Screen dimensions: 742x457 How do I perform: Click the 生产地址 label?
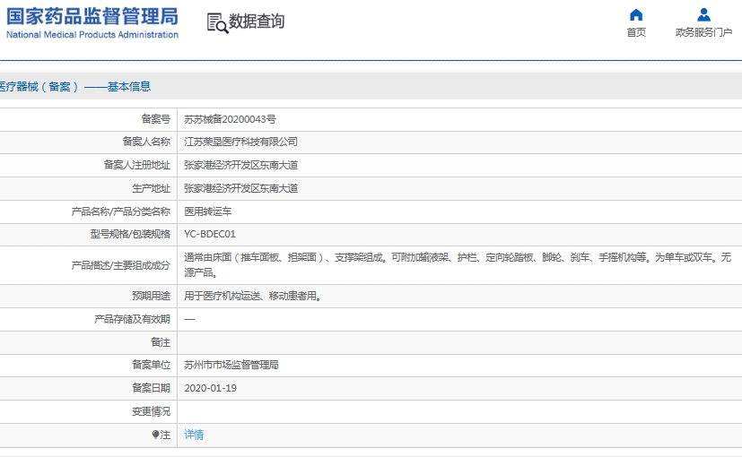click(x=151, y=188)
